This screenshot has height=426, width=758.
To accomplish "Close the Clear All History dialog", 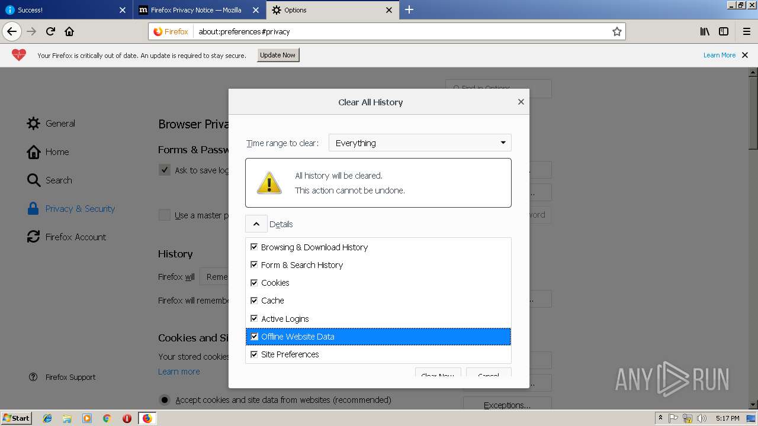I will click(x=521, y=102).
